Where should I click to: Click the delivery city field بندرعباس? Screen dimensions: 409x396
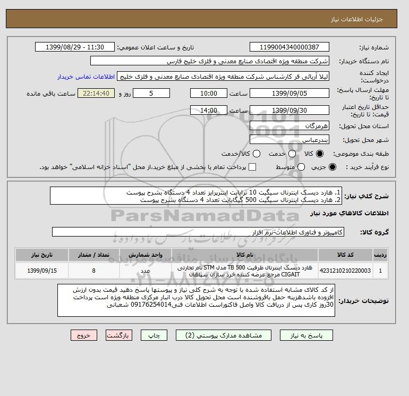pyautogui.click(x=289, y=140)
